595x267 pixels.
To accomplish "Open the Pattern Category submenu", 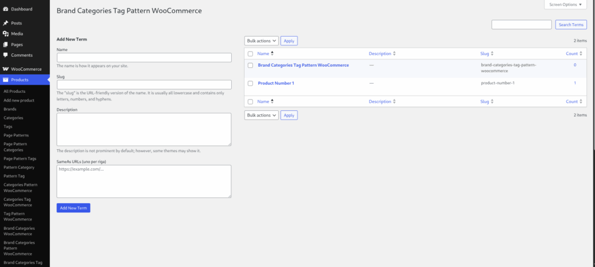I will coord(19,167).
